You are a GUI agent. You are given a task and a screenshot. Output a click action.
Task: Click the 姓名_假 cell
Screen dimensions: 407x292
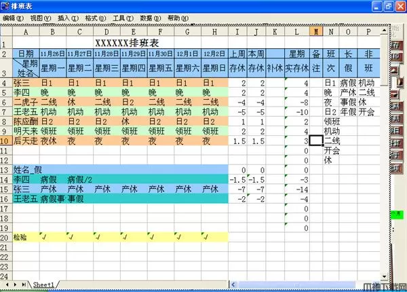pyautogui.click(x=26, y=170)
